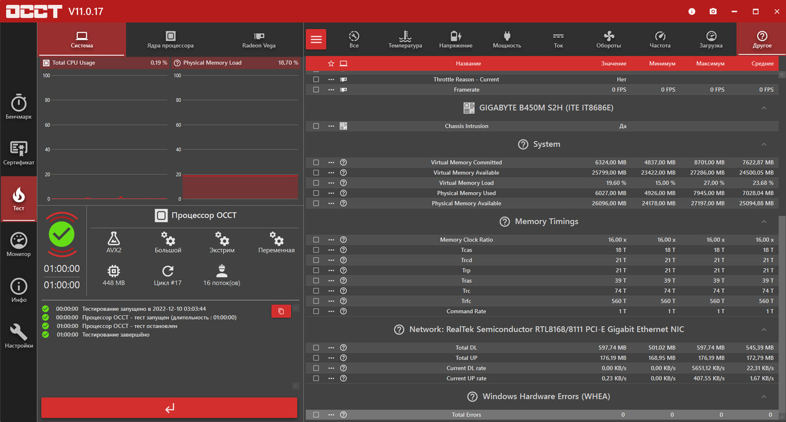Show Частота sensors category
Screen dimensions: 786x422
coord(660,40)
